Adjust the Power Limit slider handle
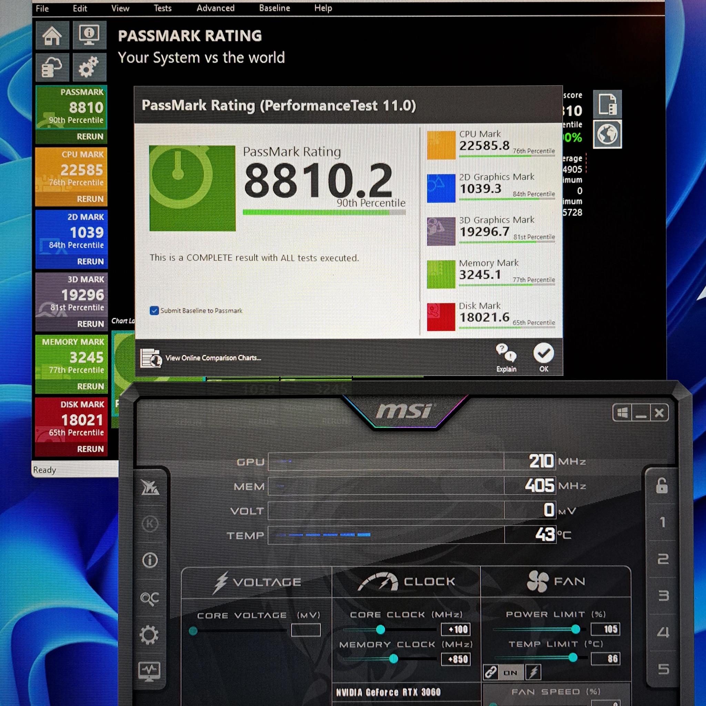The image size is (706, 706). point(576,629)
